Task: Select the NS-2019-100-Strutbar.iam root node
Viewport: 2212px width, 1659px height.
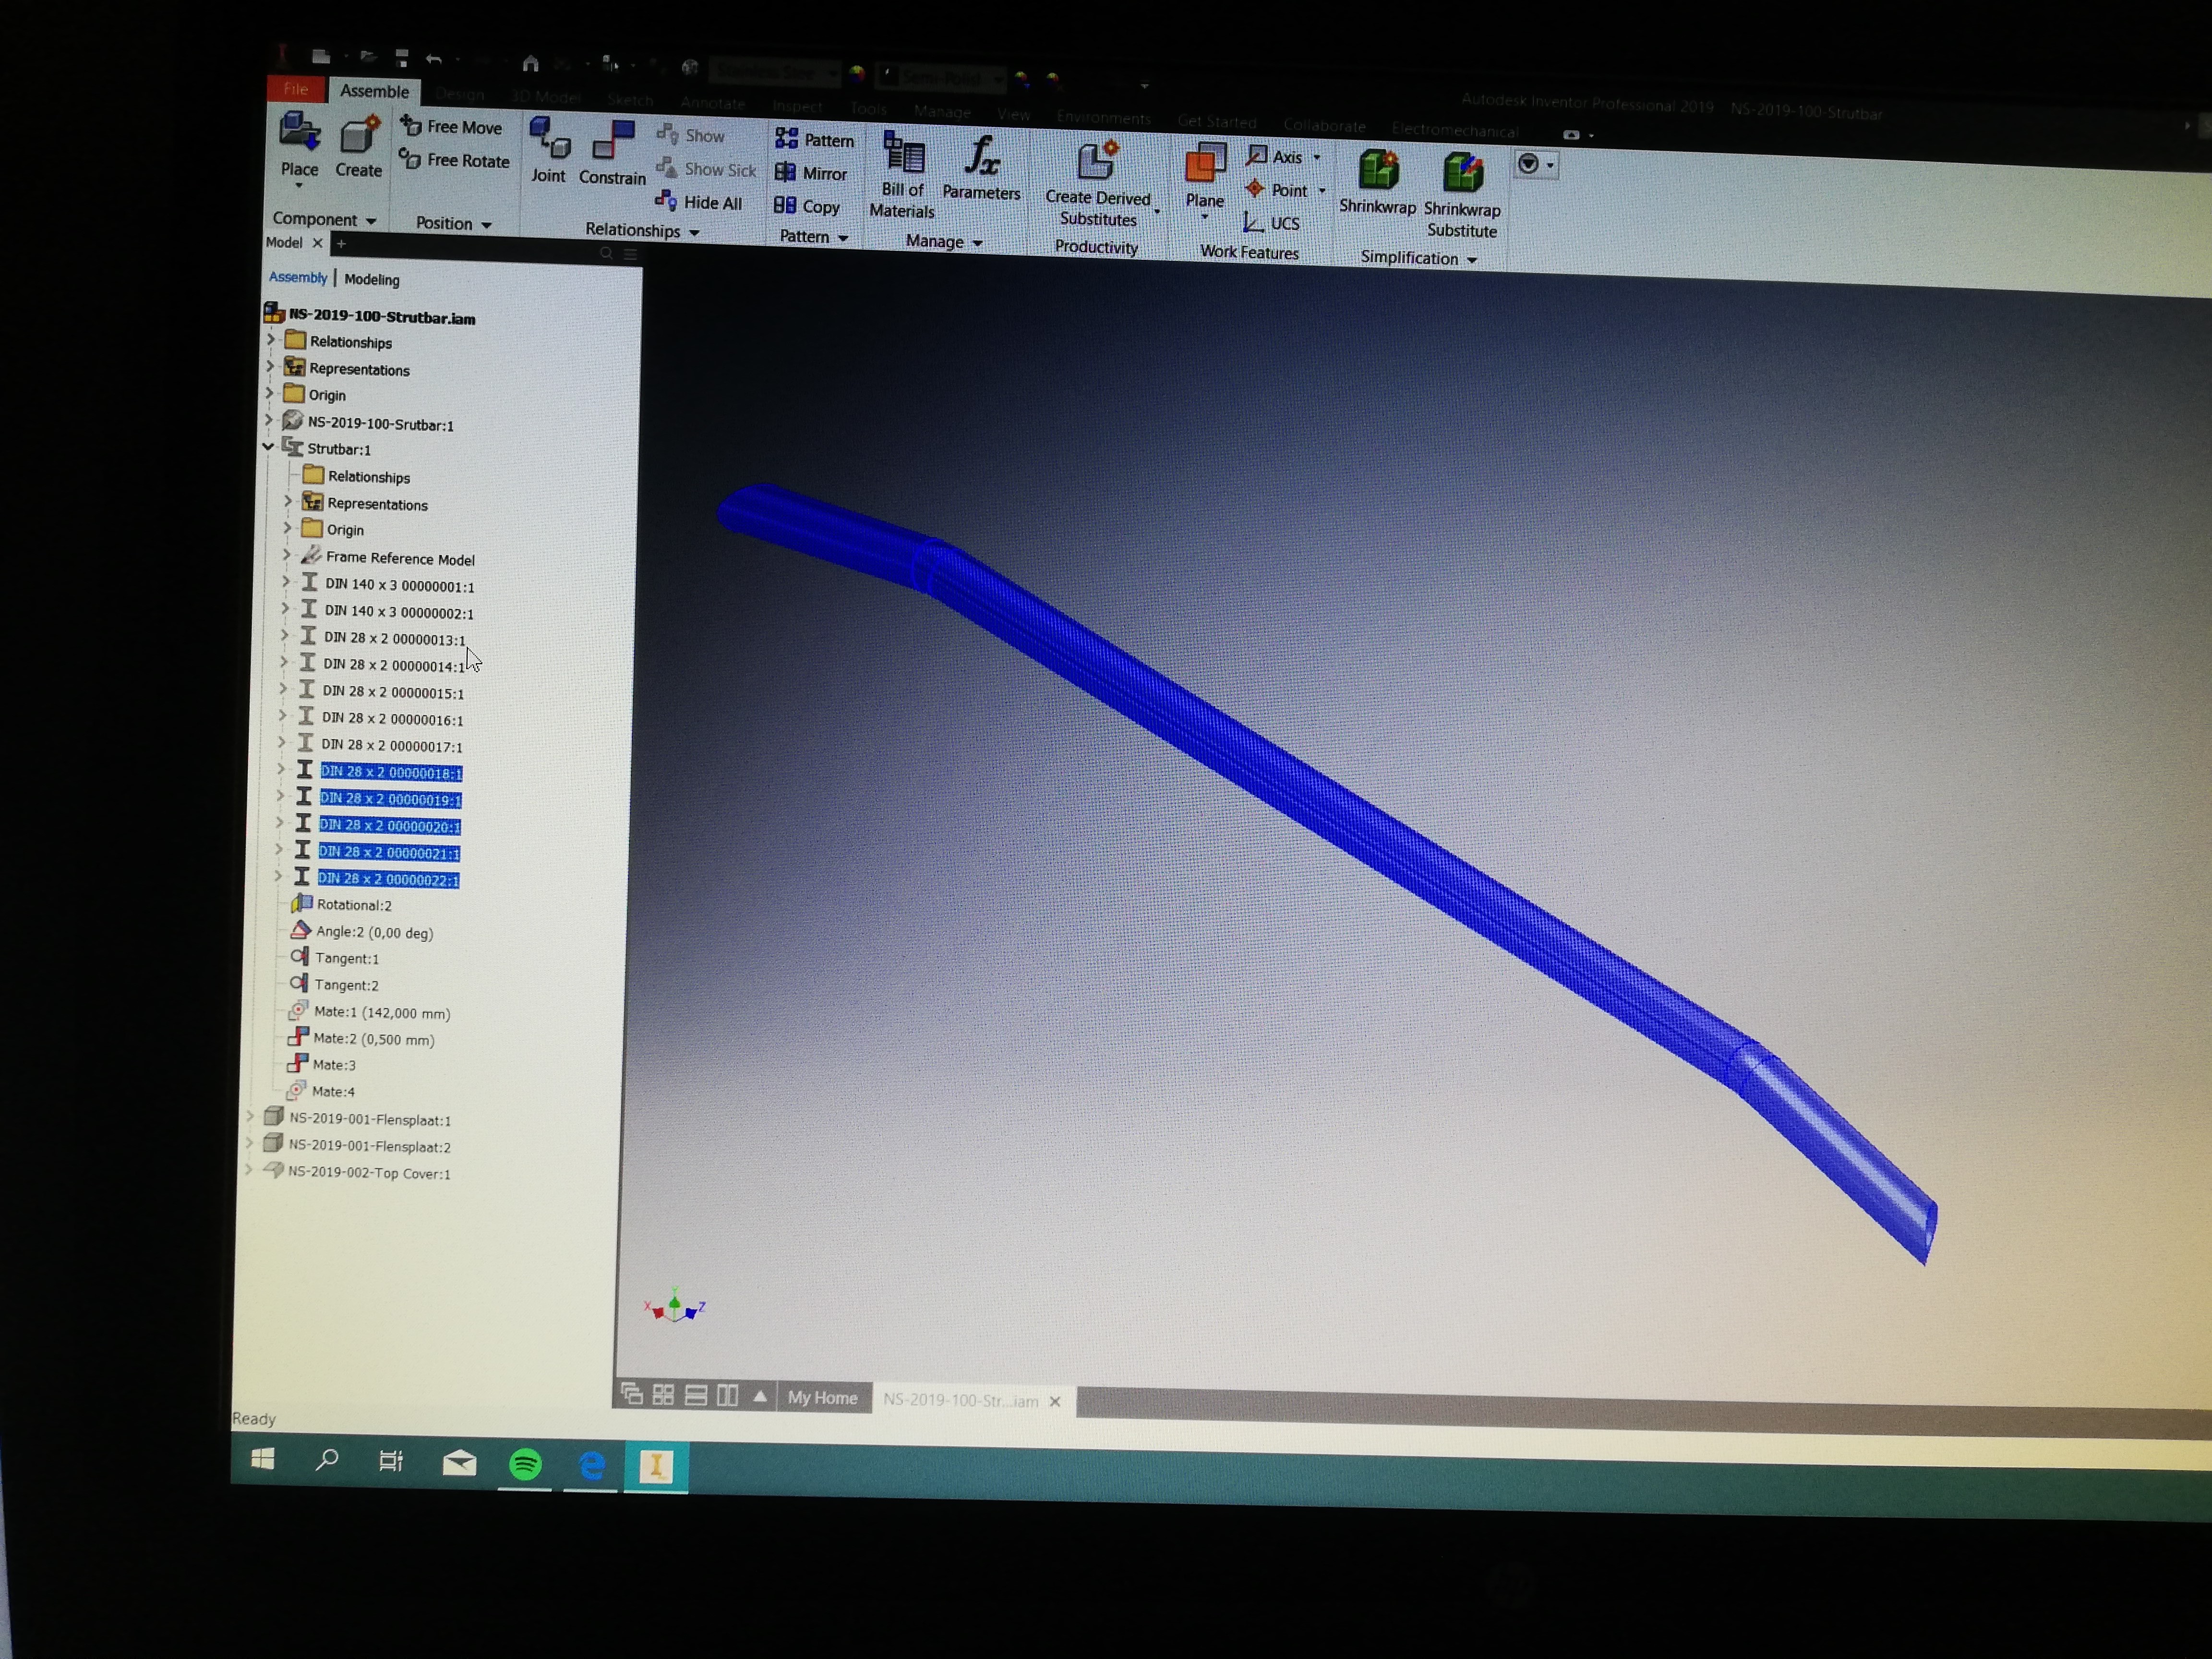Action: (x=381, y=317)
